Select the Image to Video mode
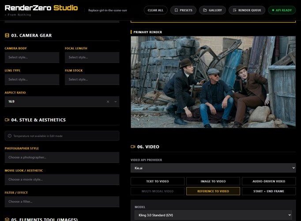This screenshot has height=221, width=301. [213, 181]
